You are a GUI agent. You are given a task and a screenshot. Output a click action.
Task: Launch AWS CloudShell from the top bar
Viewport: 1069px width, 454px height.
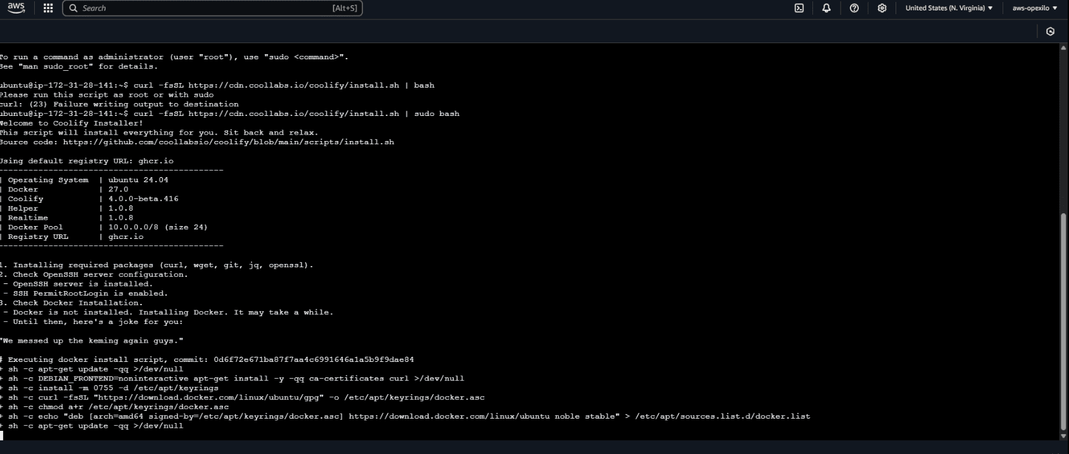pos(799,8)
